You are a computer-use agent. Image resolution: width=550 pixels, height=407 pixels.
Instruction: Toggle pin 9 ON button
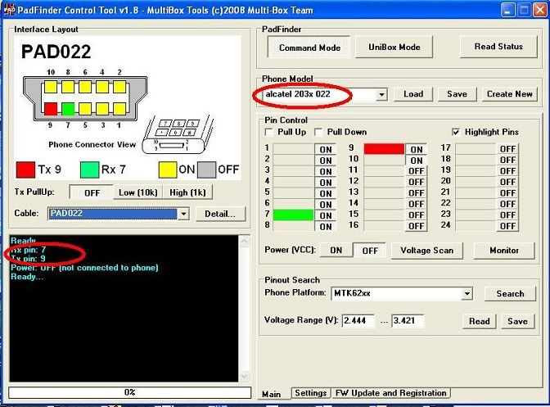pyautogui.click(x=417, y=149)
